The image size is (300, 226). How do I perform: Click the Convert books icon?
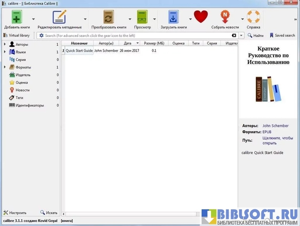pos(108,17)
